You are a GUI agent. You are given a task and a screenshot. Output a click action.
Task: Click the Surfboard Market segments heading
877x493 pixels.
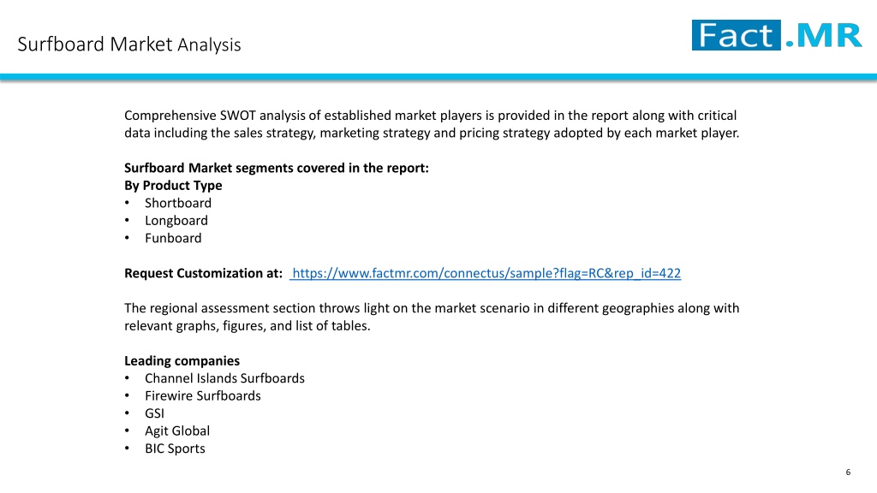[x=277, y=169]
